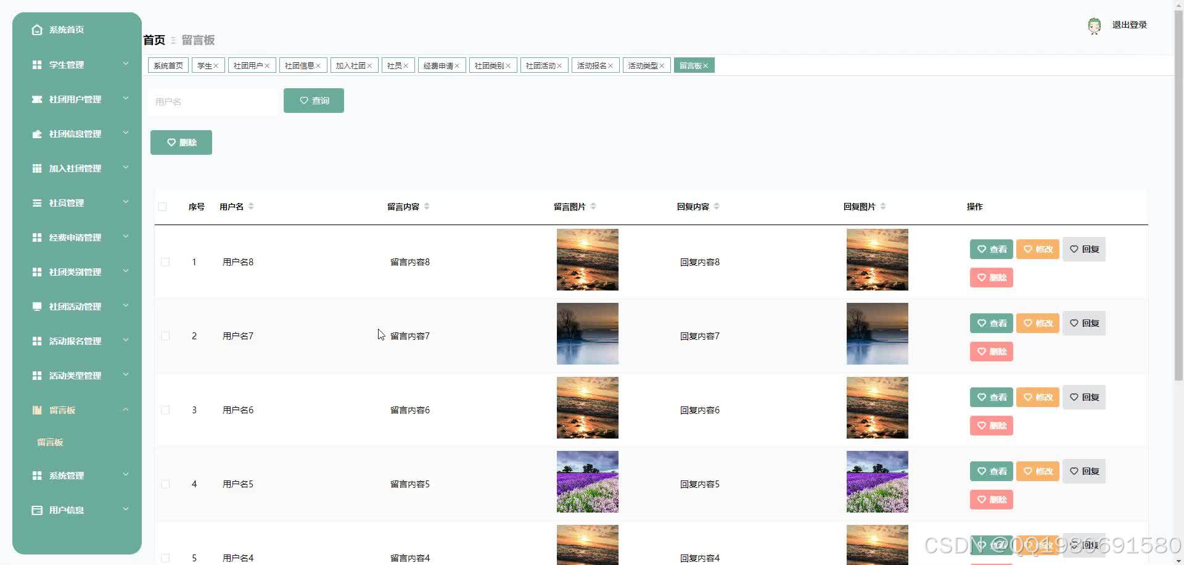Close the 加入社团 tab with its x

click(x=369, y=66)
